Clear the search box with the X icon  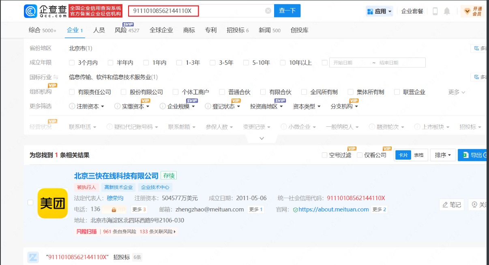pyautogui.click(x=268, y=11)
